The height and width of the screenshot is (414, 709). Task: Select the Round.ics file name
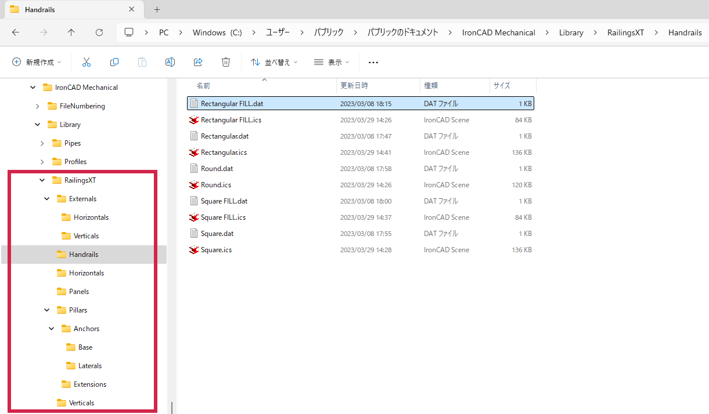(216, 185)
